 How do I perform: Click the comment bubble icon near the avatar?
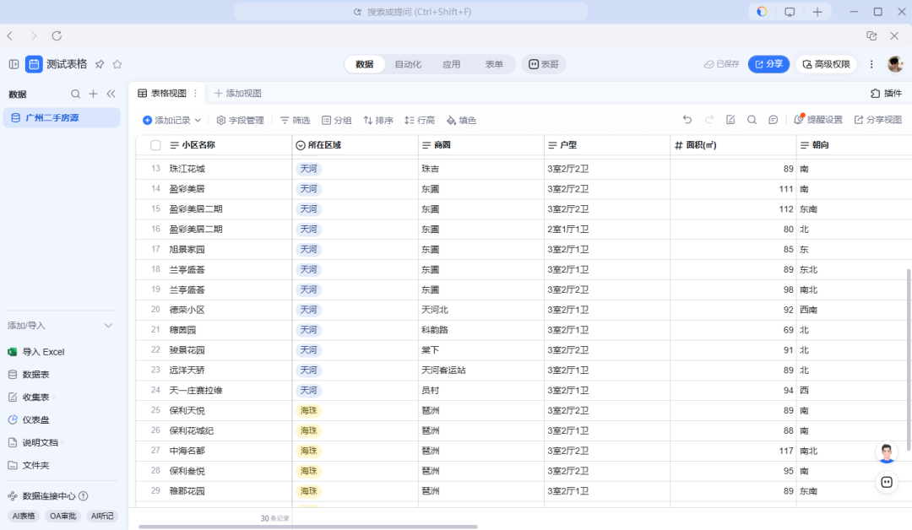pyautogui.click(x=886, y=481)
